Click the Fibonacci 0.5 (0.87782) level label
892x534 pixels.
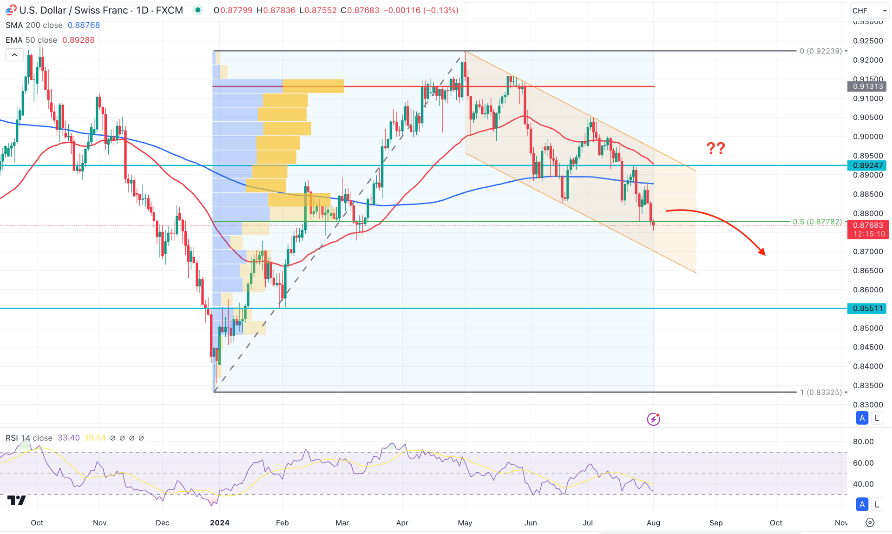[x=817, y=222]
